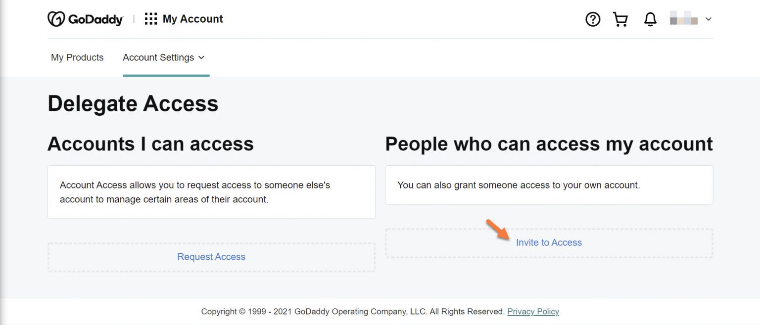The height and width of the screenshot is (325, 760).
Task: Click the dashed Request Access box
Action: (211, 256)
